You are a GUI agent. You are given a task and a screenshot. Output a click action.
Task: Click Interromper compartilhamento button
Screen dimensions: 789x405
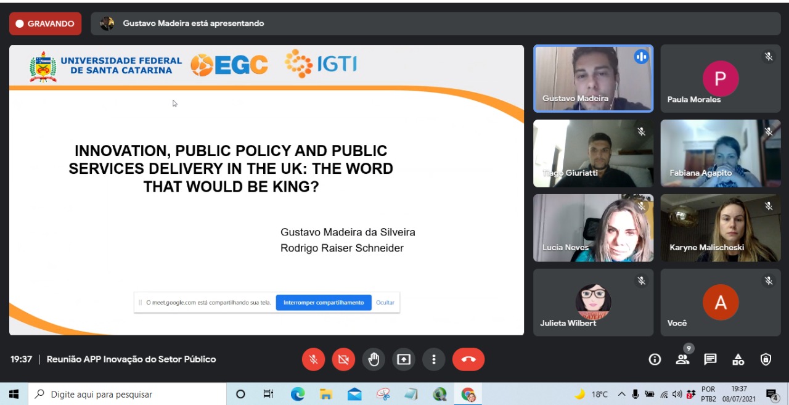[x=324, y=303]
